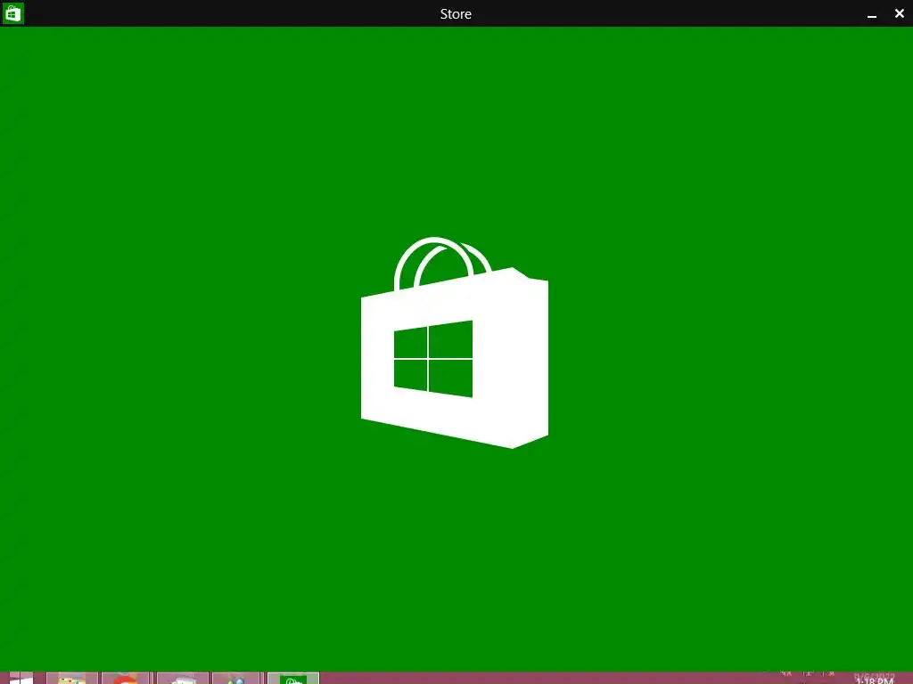Viewport: 913px width, 684px height.
Task: Click the Store shopping bag logo
Action: [455, 343]
